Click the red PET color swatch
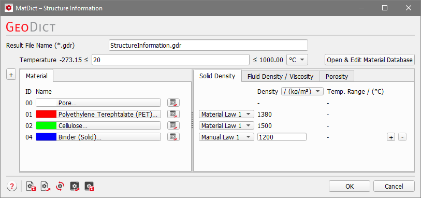 point(46,114)
